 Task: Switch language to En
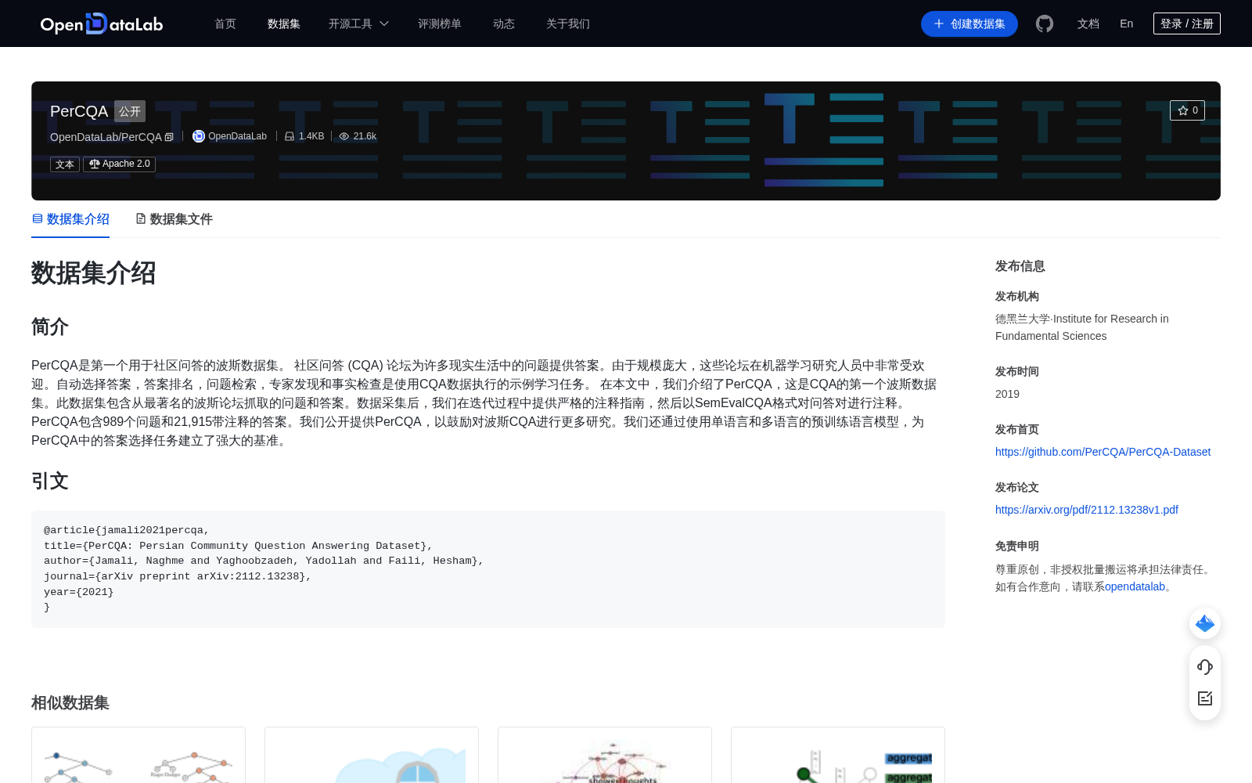click(x=1127, y=23)
